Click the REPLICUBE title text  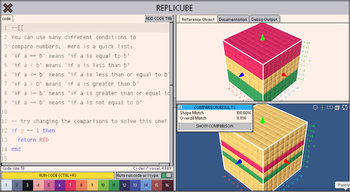click(x=174, y=8)
